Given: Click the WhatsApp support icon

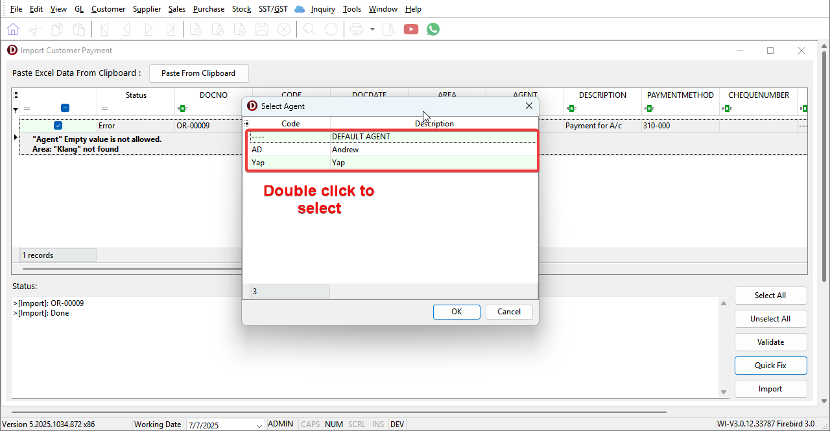Looking at the screenshot, I should 433,29.
